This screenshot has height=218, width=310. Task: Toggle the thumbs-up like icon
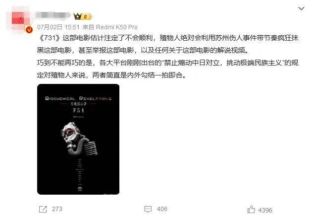251,210
